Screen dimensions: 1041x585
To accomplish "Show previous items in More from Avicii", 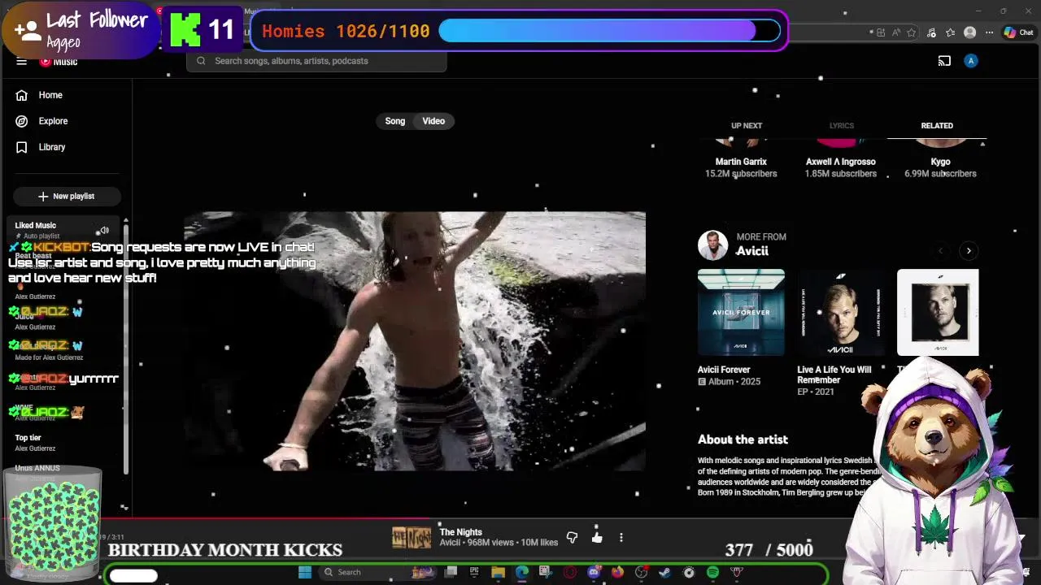I will coord(941,251).
